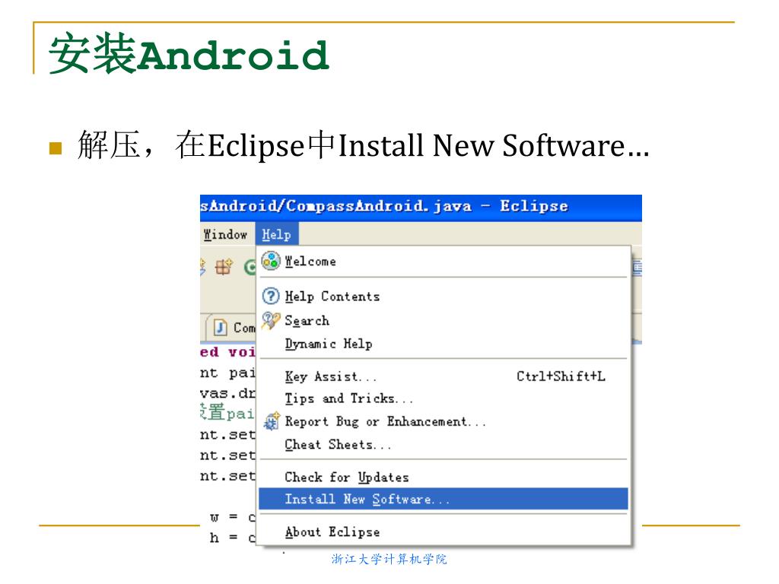Click the Java file icon on editor tab
Viewport: 779px width, 584px height.
tap(220, 328)
